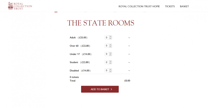208x108 pixels.
Task: Increase Adult ticket quantity using up arrow
Action: 110,37
